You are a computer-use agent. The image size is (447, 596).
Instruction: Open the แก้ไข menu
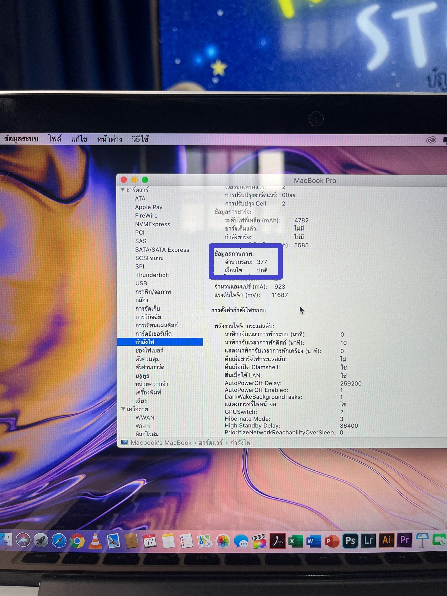79,139
